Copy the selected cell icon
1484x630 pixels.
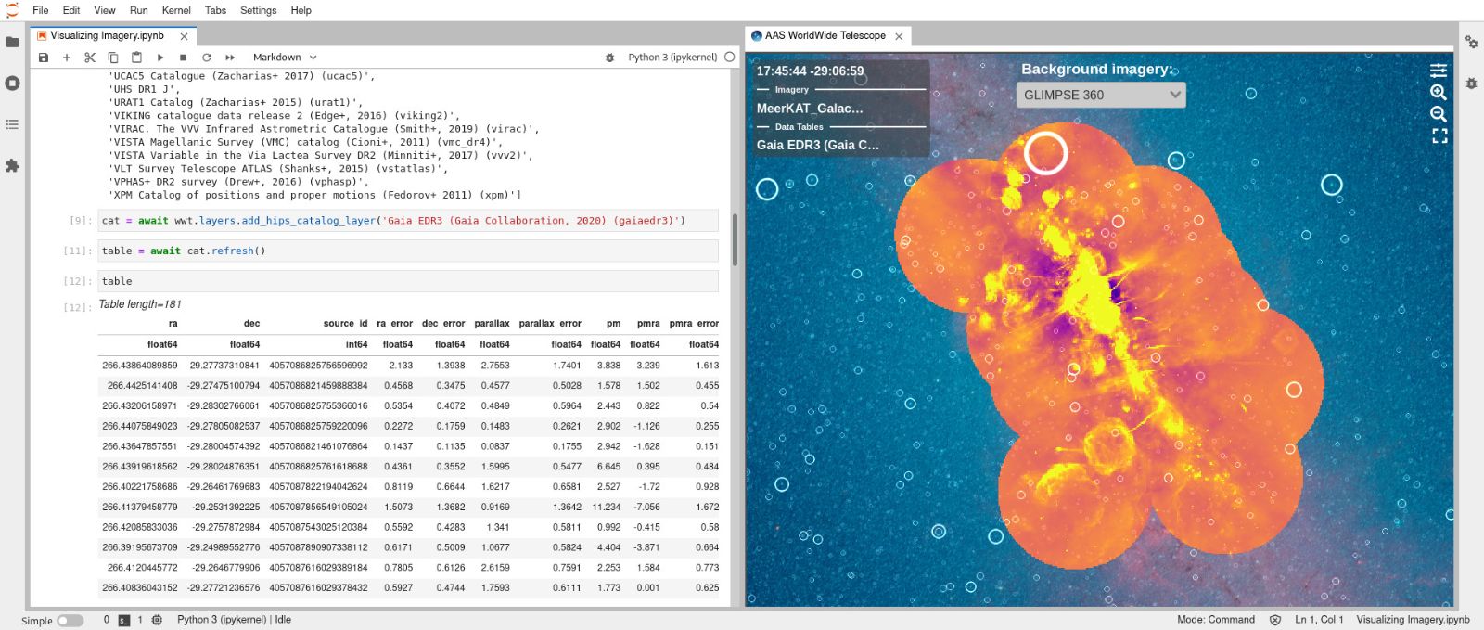113,58
